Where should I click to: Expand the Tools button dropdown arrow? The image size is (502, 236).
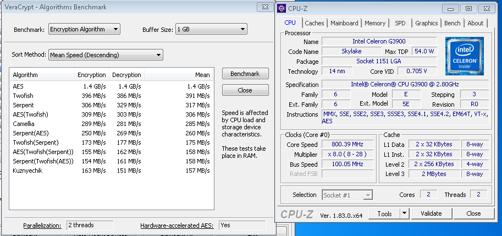(x=405, y=213)
